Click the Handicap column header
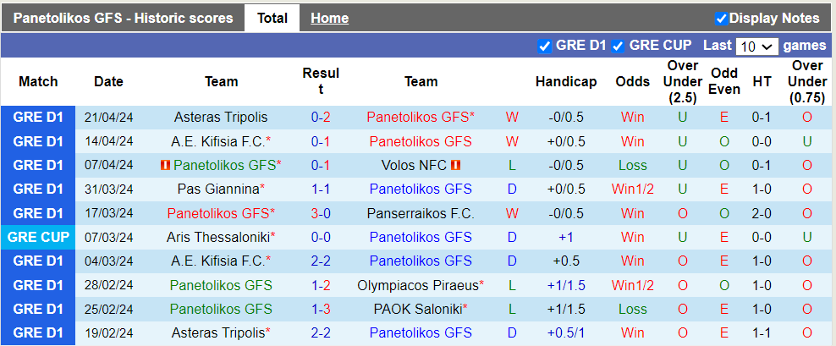Image resolution: width=836 pixels, height=346 pixels. click(x=566, y=82)
